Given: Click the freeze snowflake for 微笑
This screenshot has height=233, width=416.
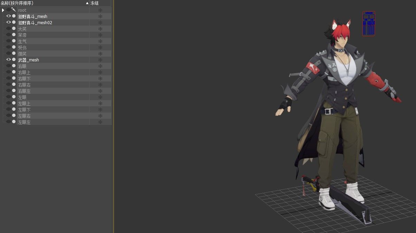Looking at the screenshot, I should pyautogui.click(x=100, y=54).
